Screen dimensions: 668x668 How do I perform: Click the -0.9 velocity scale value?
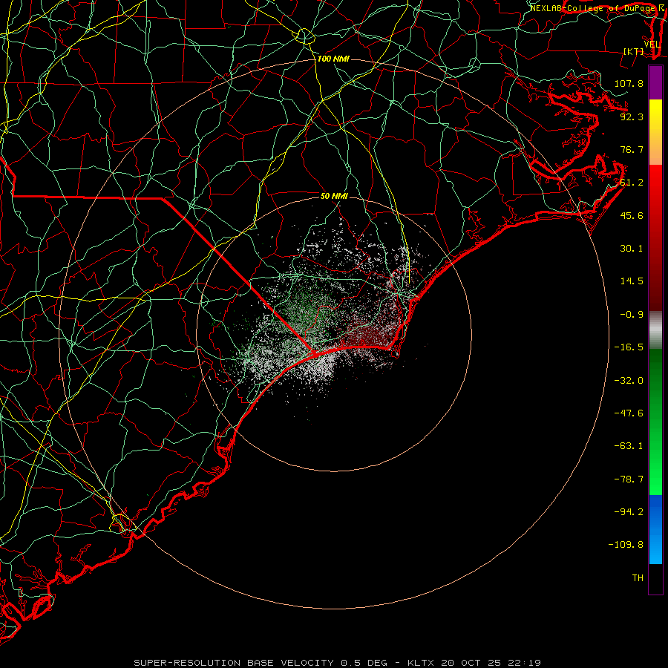click(x=632, y=315)
